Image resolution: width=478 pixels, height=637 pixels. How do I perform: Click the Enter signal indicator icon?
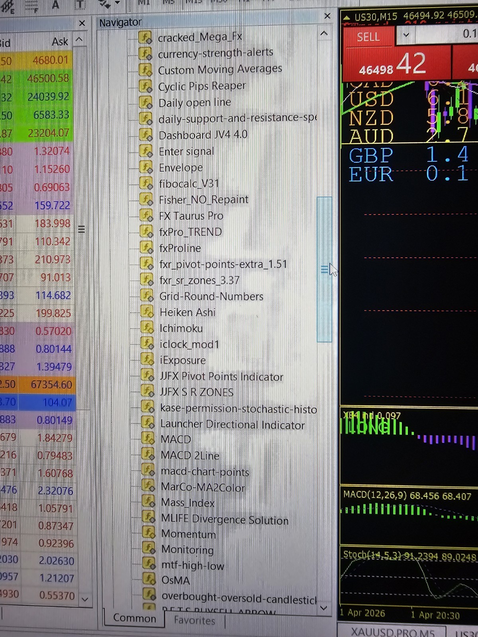click(x=146, y=151)
